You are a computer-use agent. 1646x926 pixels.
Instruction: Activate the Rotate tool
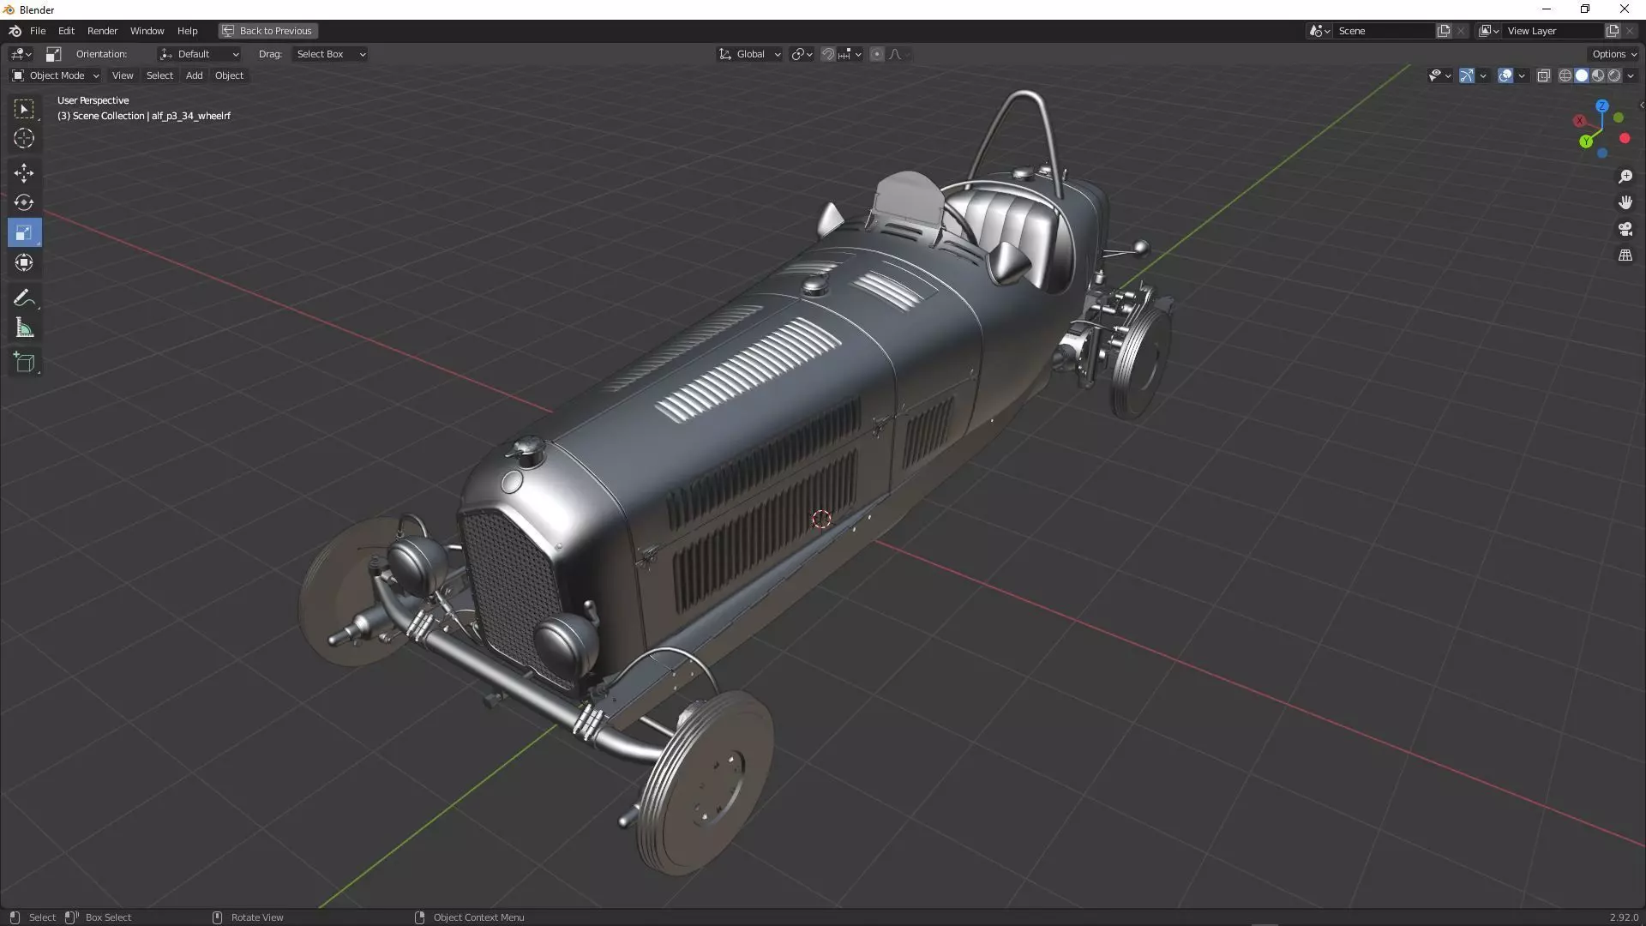pyautogui.click(x=24, y=203)
